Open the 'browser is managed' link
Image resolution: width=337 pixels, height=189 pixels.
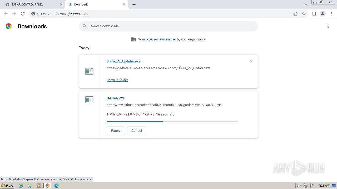pos(161,39)
